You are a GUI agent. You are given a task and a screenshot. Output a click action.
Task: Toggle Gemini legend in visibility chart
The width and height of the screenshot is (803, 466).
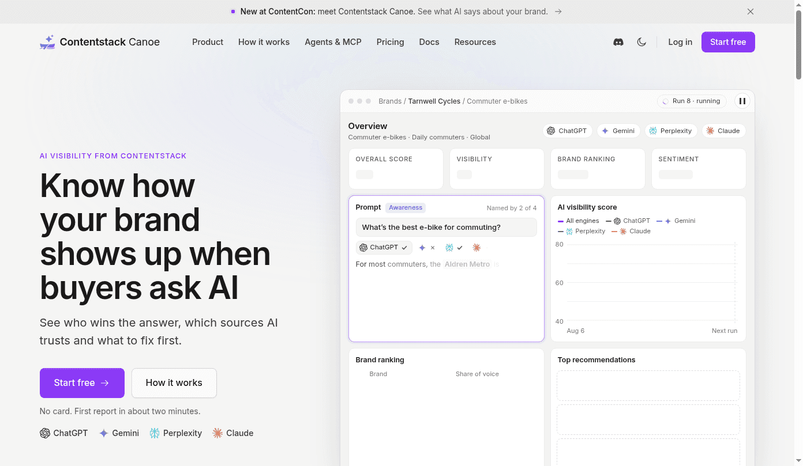pyautogui.click(x=676, y=221)
